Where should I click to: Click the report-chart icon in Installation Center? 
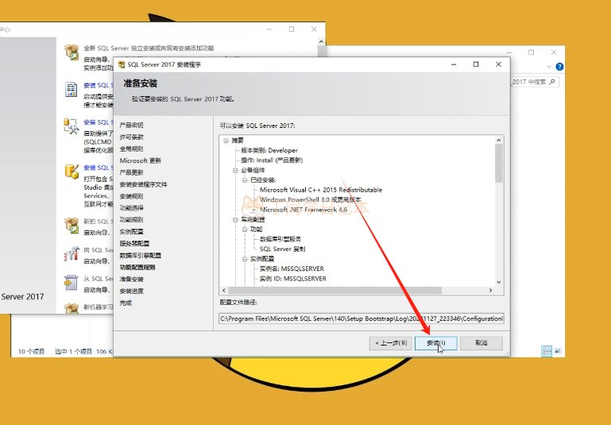point(71,89)
